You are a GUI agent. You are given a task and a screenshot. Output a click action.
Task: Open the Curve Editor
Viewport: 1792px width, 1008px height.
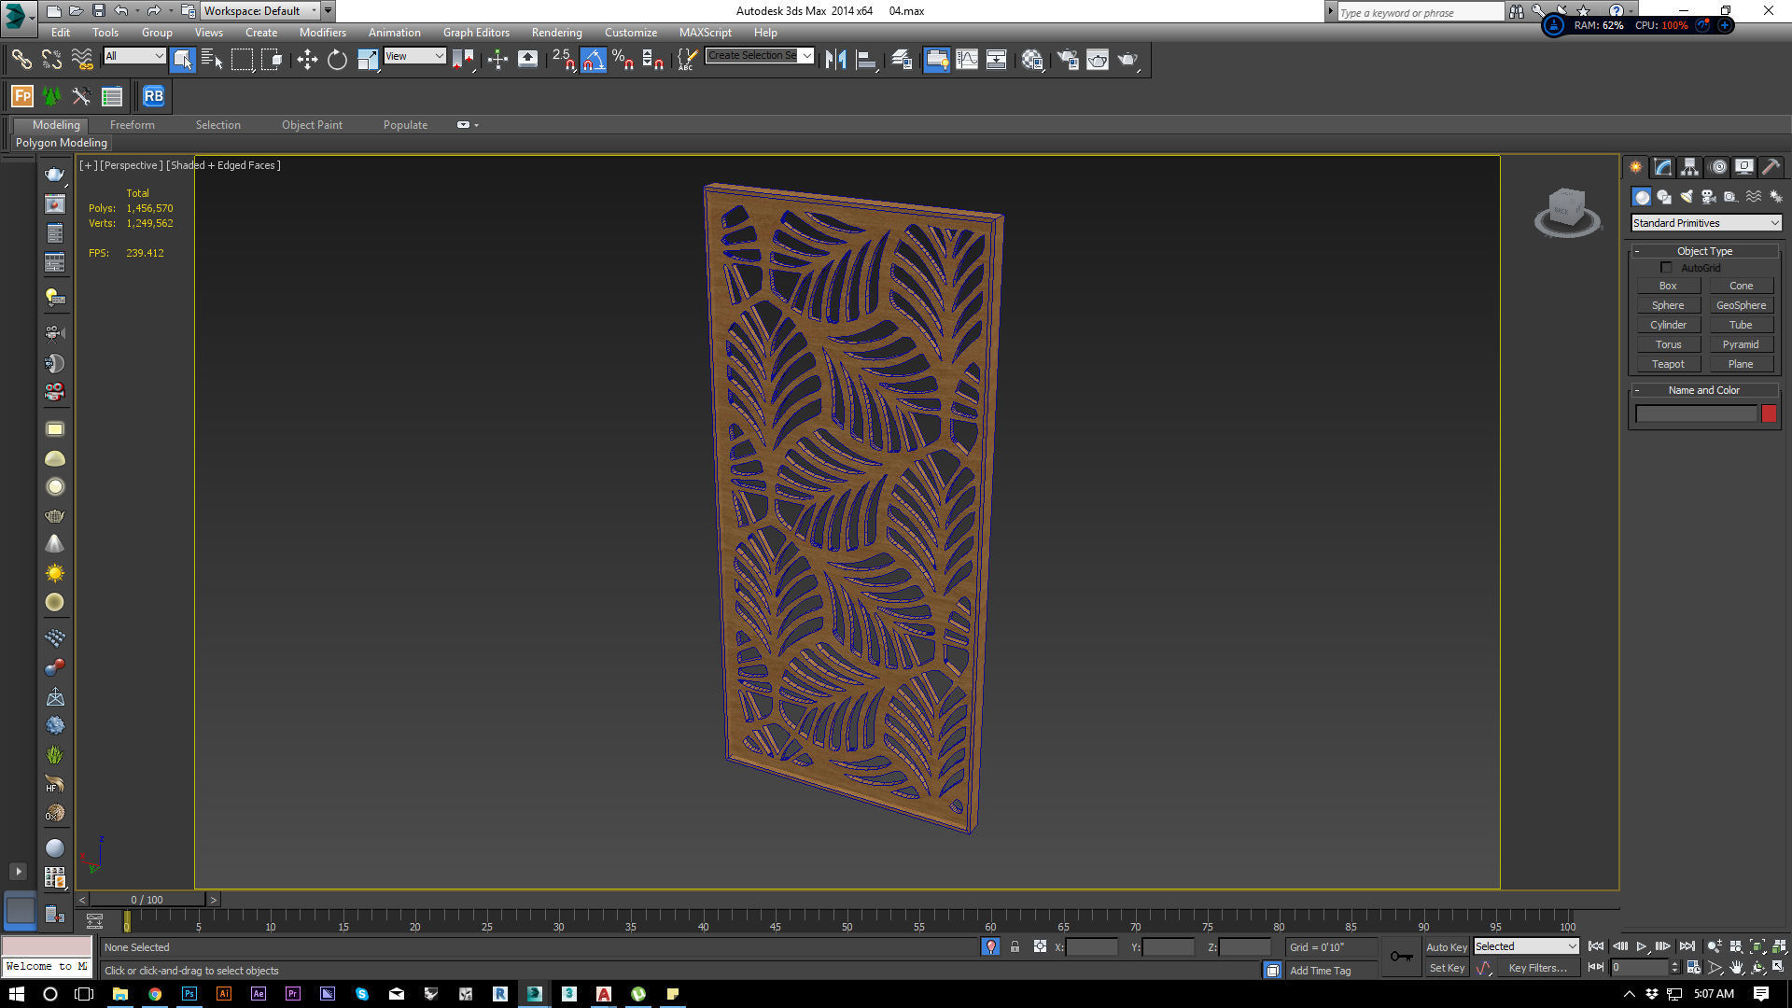tap(967, 60)
